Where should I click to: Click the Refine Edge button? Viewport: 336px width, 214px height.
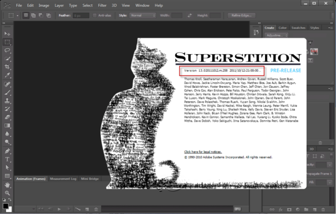coord(241,15)
